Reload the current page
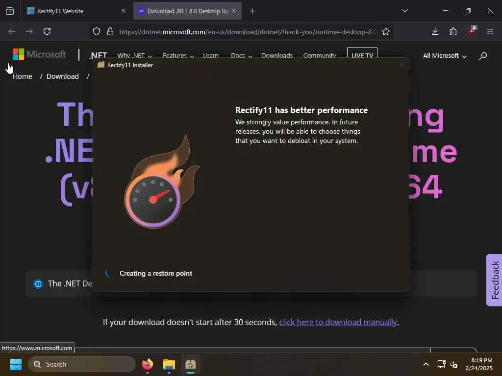The image size is (502, 376). point(47,31)
